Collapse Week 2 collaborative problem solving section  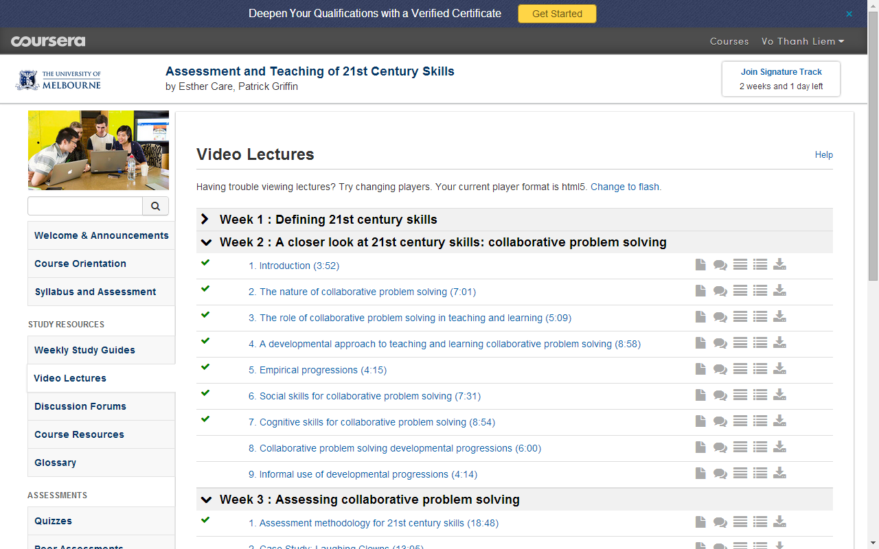pos(514,242)
